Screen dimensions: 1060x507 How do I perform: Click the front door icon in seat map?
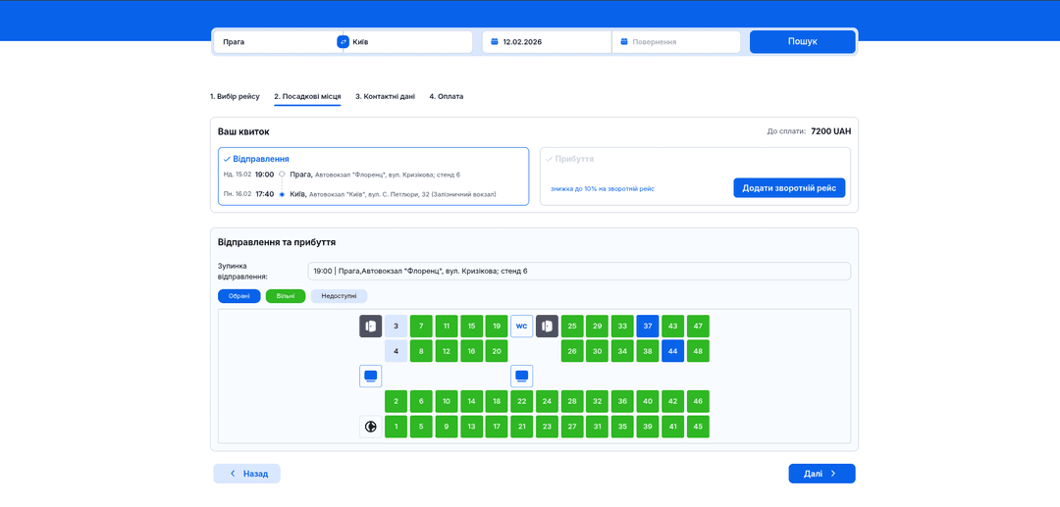[370, 326]
